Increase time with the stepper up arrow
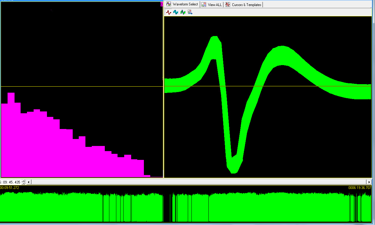 pyautogui.click(x=24, y=181)
